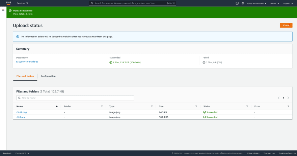The width and height of the screenshot is (297, 156).
Task: Sort by Type column arrow
Action: point(152,106)
